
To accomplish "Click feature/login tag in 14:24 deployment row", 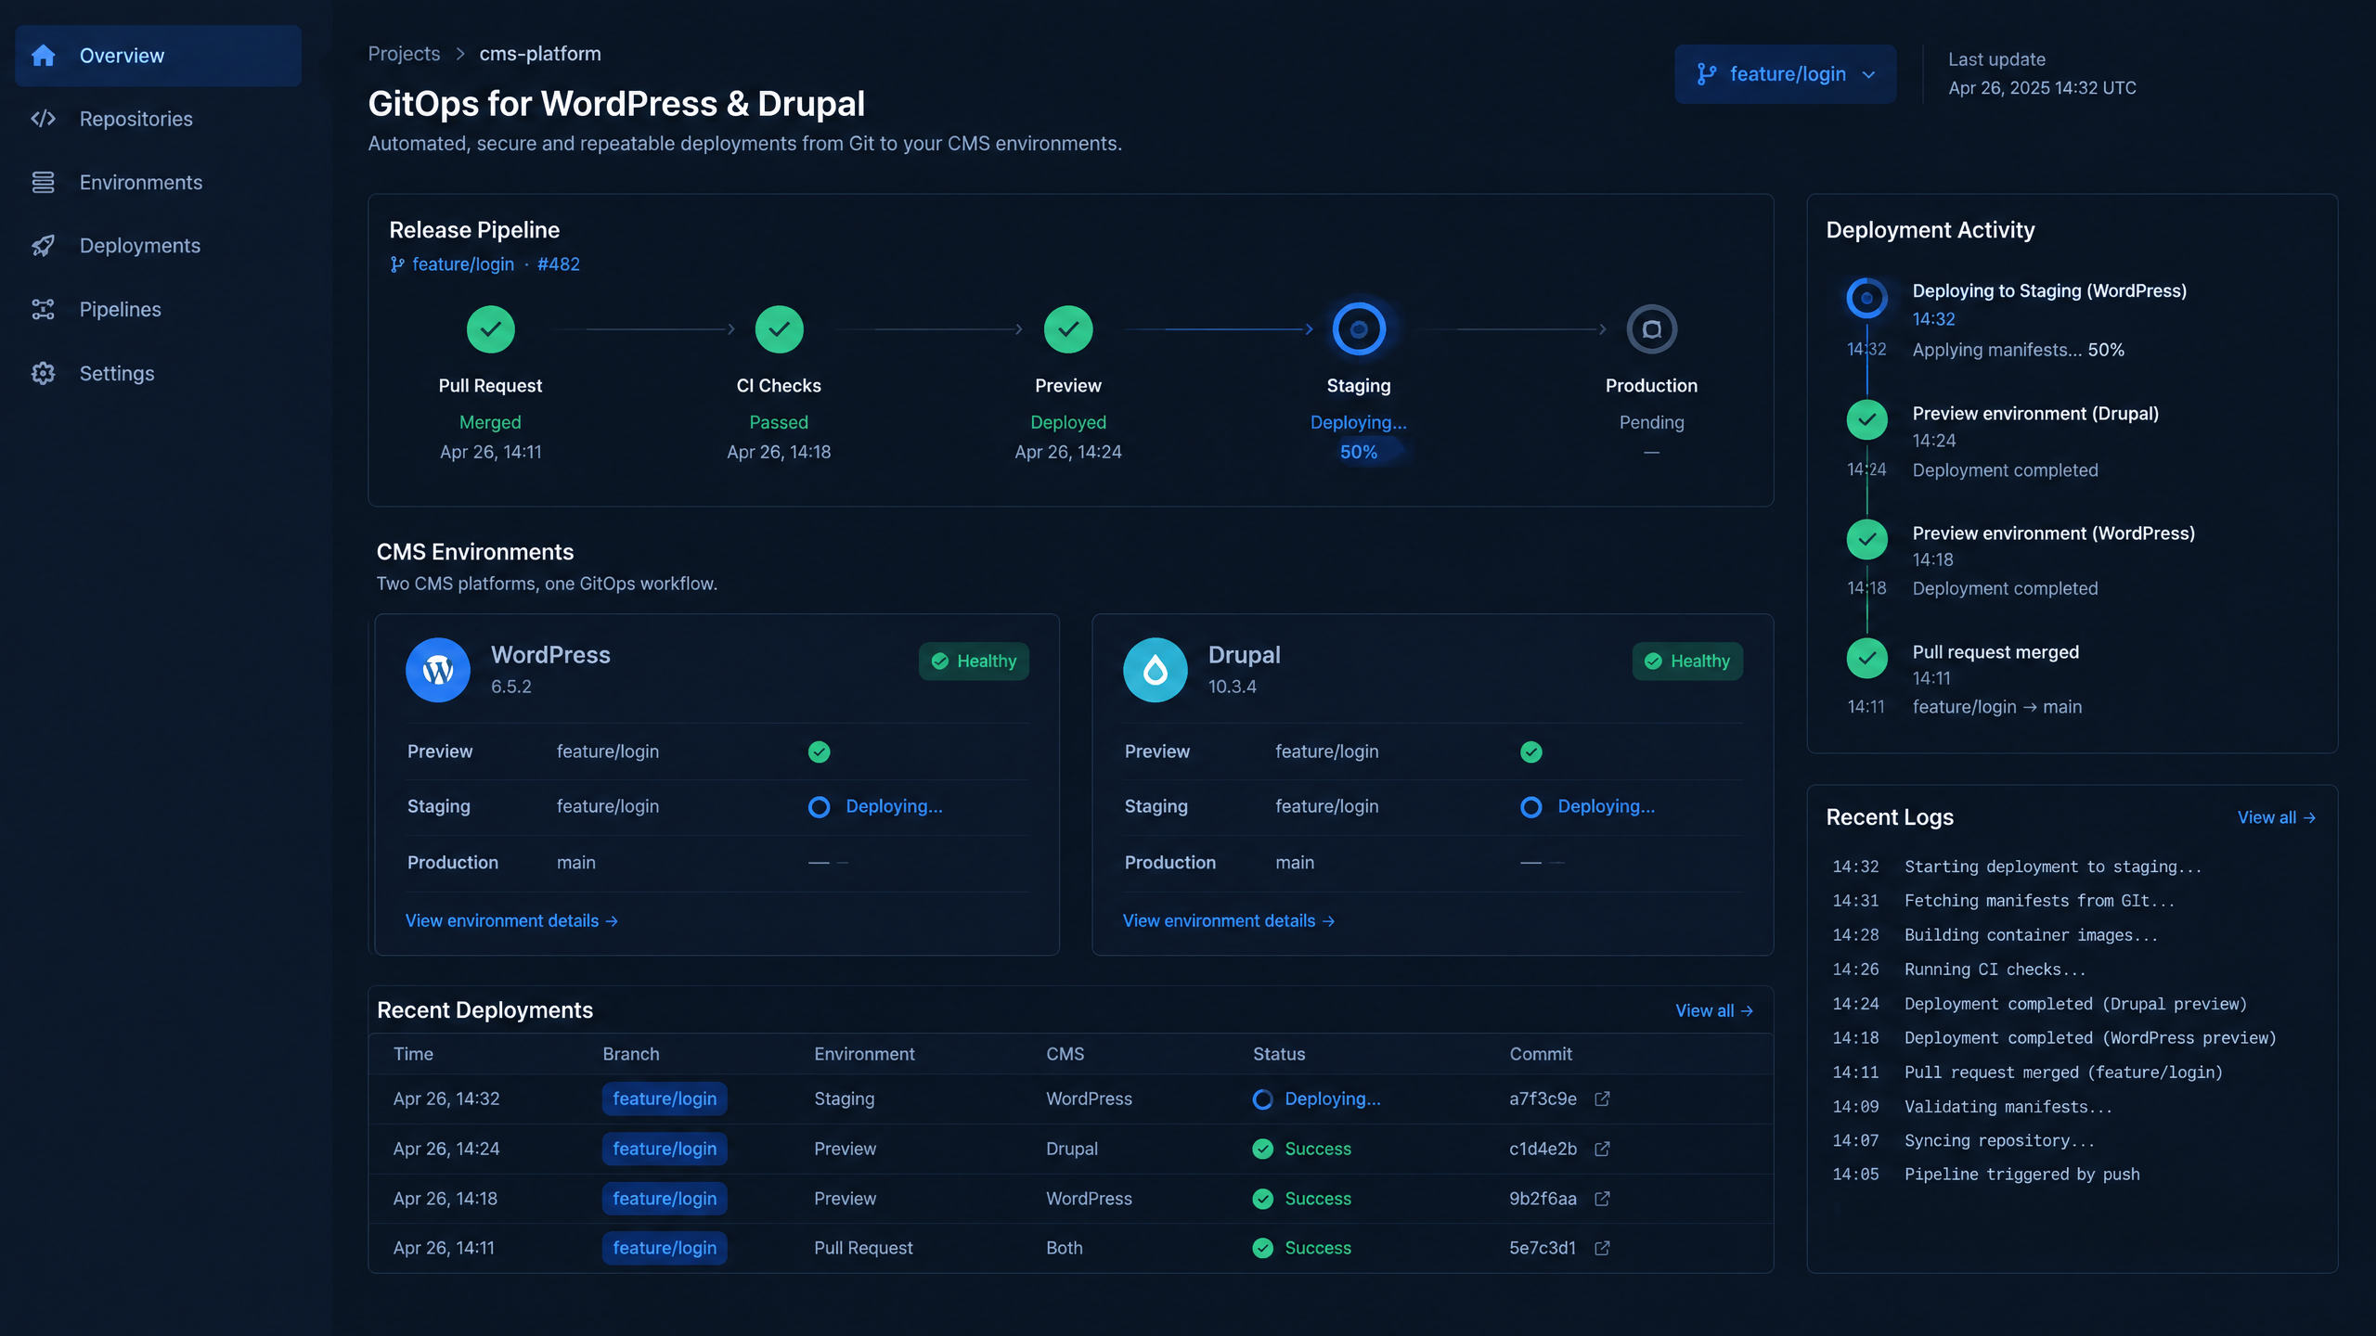I will [x=665, y=1149].
